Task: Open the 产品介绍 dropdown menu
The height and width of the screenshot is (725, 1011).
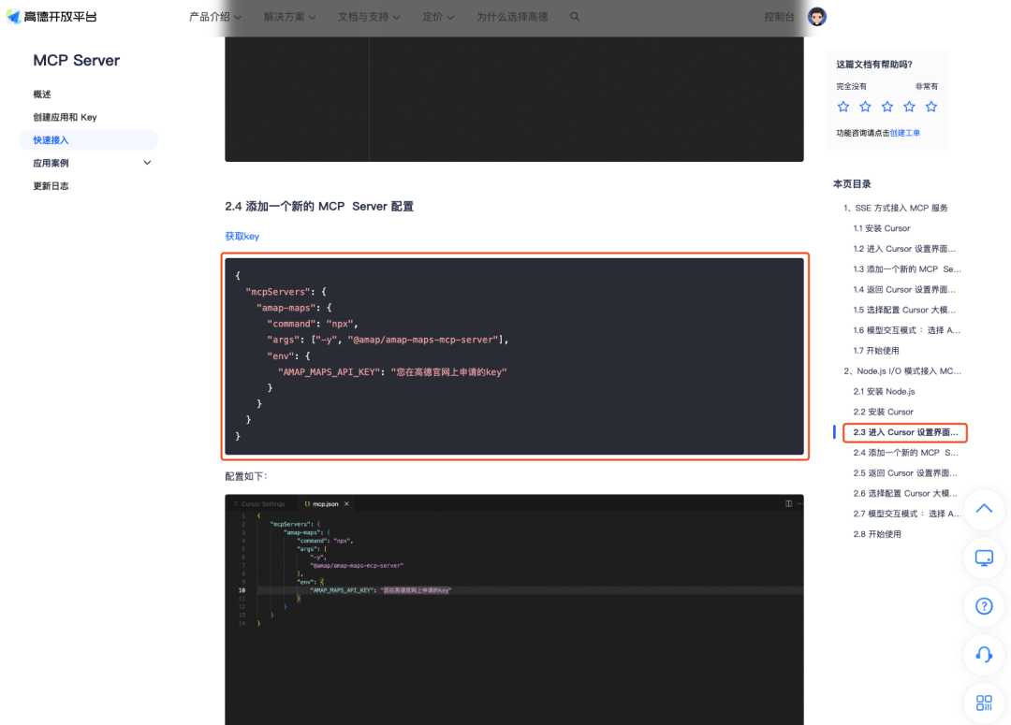Action: click(x=213, y=17)
